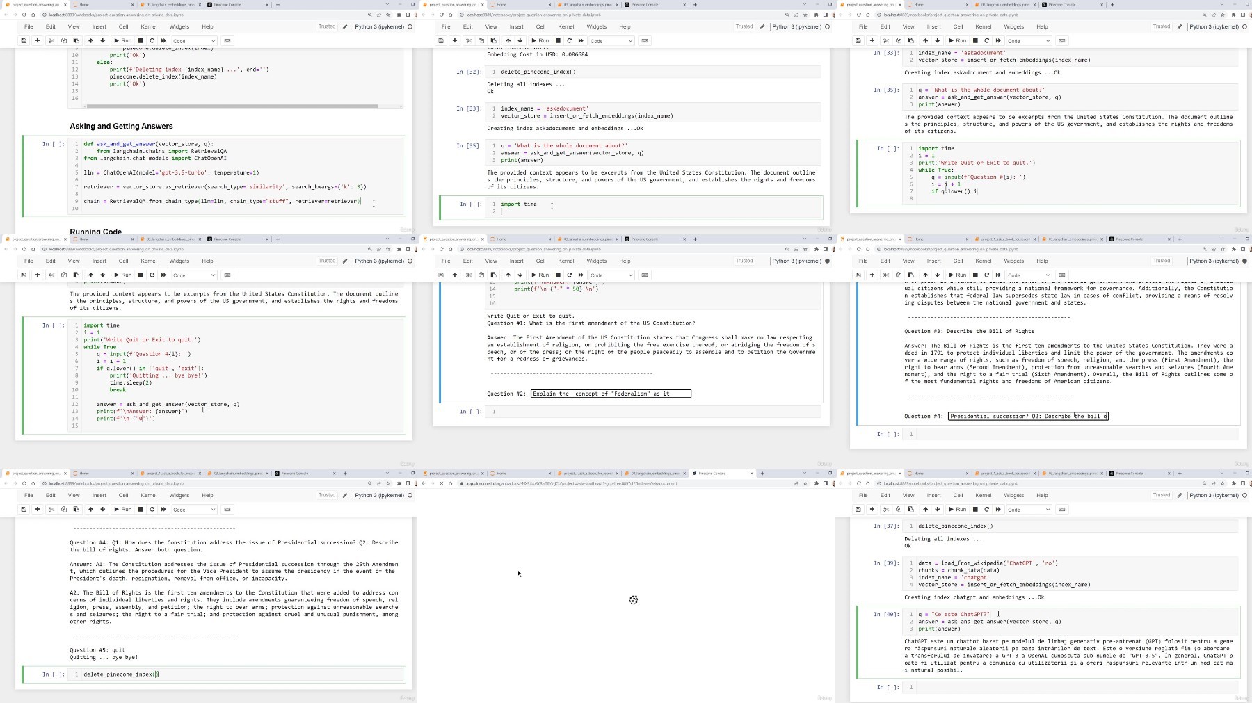Bookmark star in the app.pinecone.io window
This screenshot has height=703, width=1252.
pyautogui.click(x=806, y=483)
